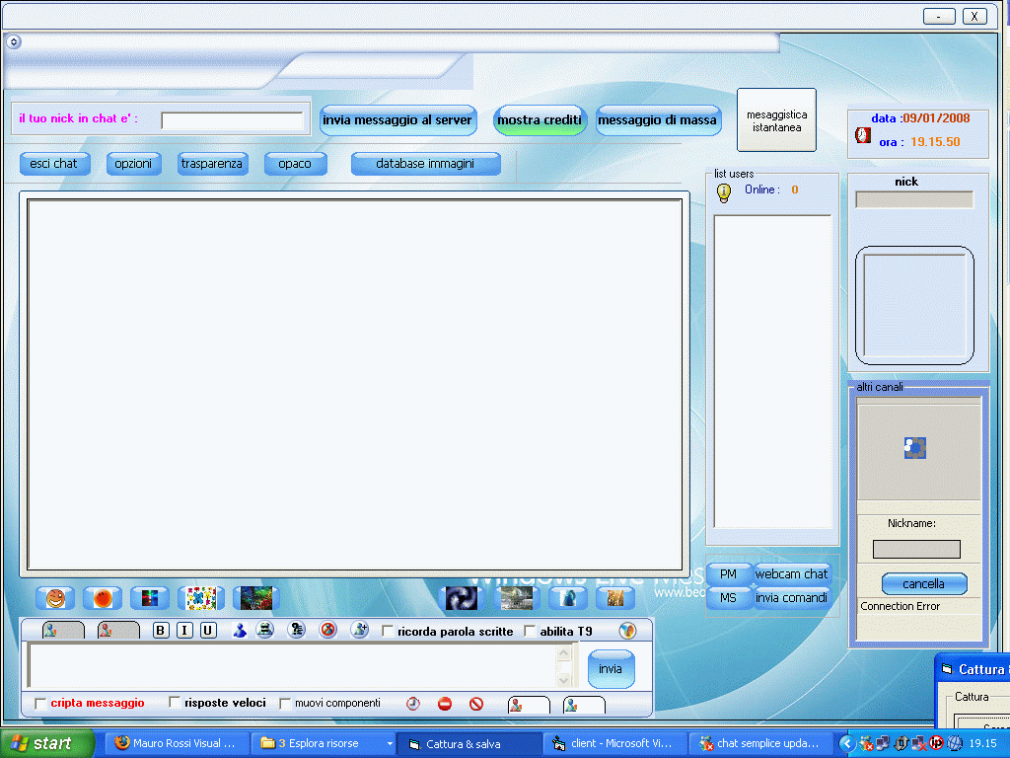1010x758 pixels.
Task: Click the red blocked user icon
Action: (x=327, y=630)
